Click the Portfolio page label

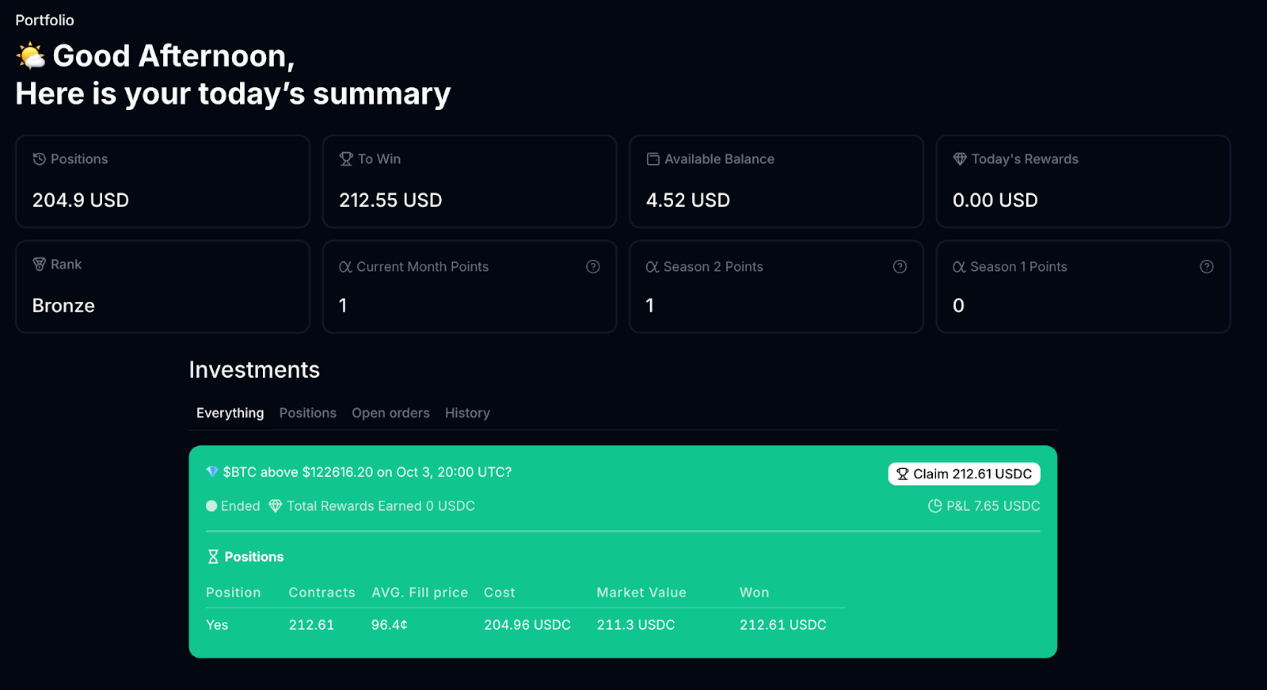click(44, 21)
